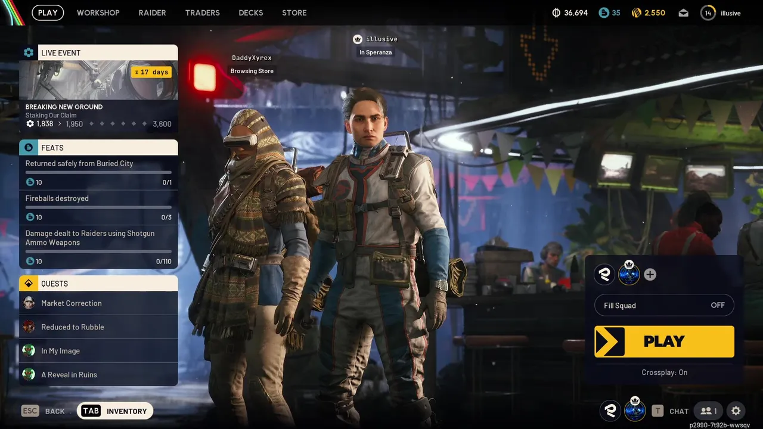Click the T key chat shortcut icon
763x429 pixels.
(657, 411)
